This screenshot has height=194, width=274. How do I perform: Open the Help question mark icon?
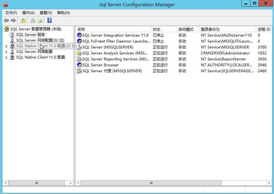tap(50, 20)
